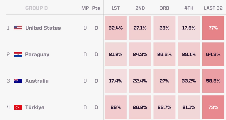Click the GROUP D heading
The height and width of the screenshot is (120, 226).
pos(36,8)
